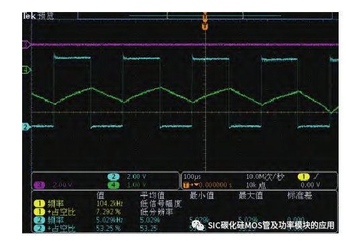The height and width of the screenshot is (241, 346).
Task: Select the cyan channel 2 ground marker
Action: click(26, 127)
